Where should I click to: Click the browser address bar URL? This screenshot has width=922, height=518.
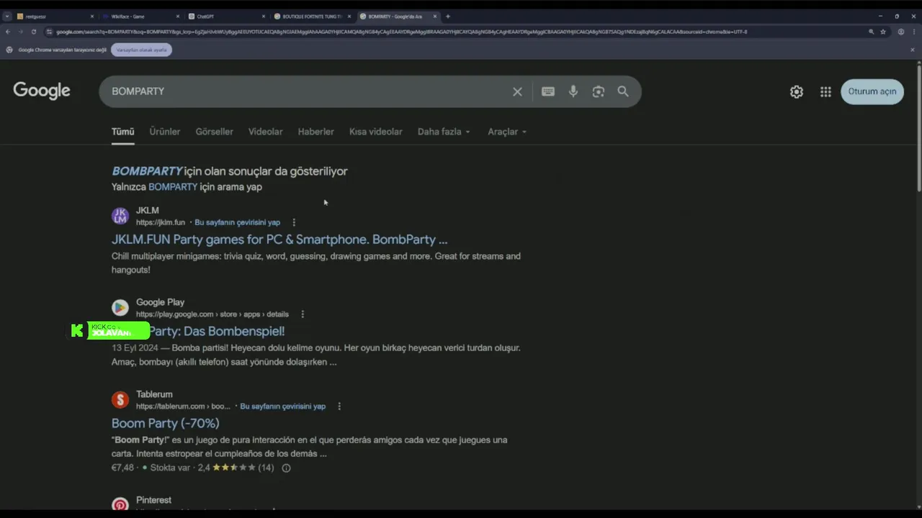coord(401,32)
